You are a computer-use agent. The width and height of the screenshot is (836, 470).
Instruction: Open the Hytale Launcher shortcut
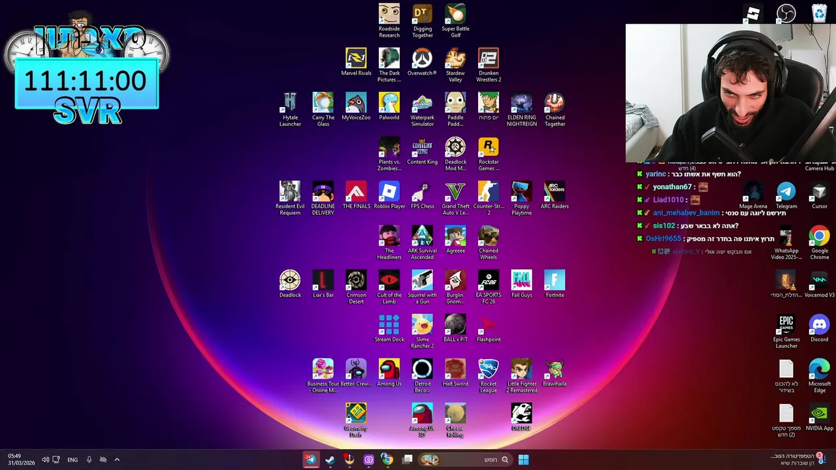[290, 110]
